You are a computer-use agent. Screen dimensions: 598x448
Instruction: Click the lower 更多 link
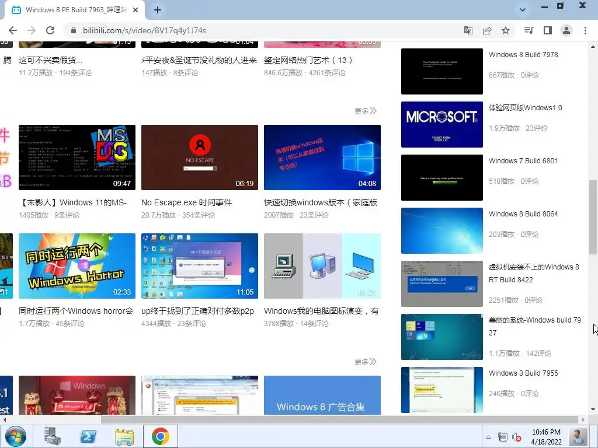point(366,362)
